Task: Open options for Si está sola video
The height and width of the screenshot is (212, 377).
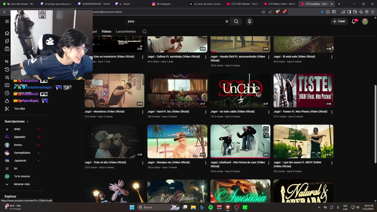Action: click(332, 57)
